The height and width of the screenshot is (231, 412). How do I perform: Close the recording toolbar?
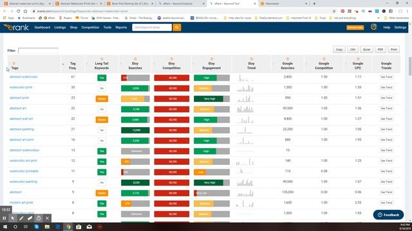click(x=47, y=218)
